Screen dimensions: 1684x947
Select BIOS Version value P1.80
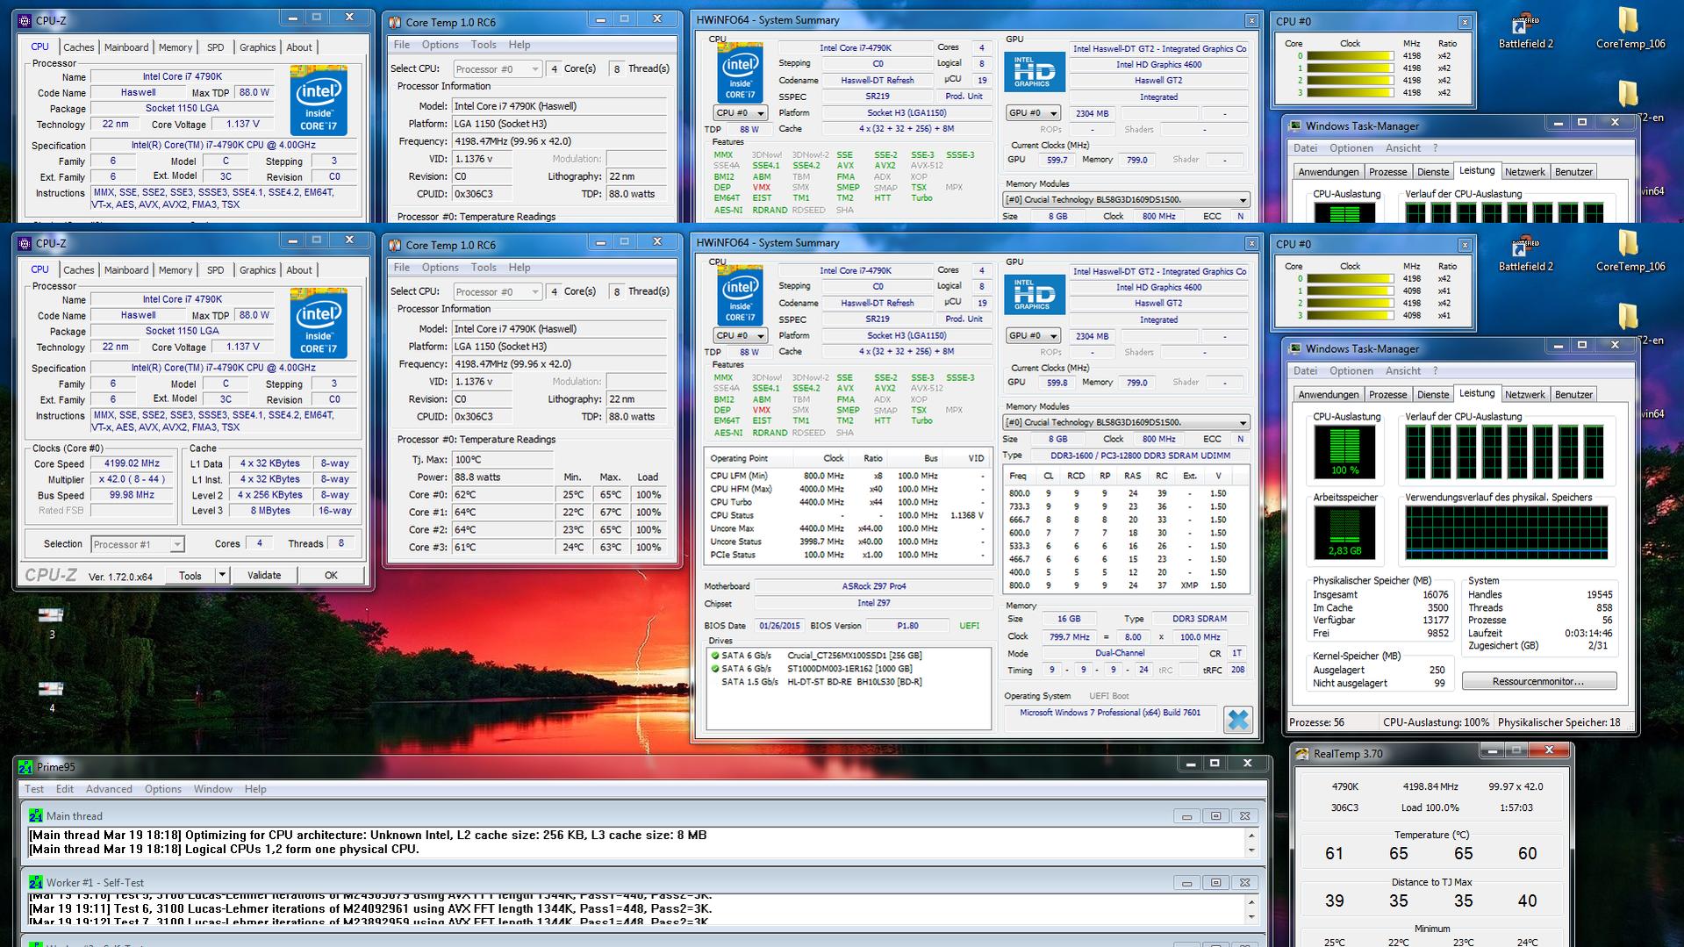click(x=907, y=626)
